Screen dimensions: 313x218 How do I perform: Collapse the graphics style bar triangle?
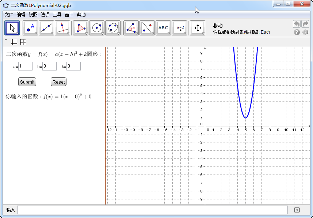[x=6, y=39]
